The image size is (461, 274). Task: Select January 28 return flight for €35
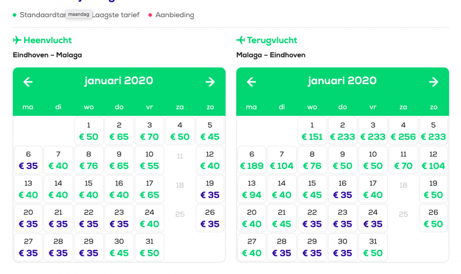282,247
